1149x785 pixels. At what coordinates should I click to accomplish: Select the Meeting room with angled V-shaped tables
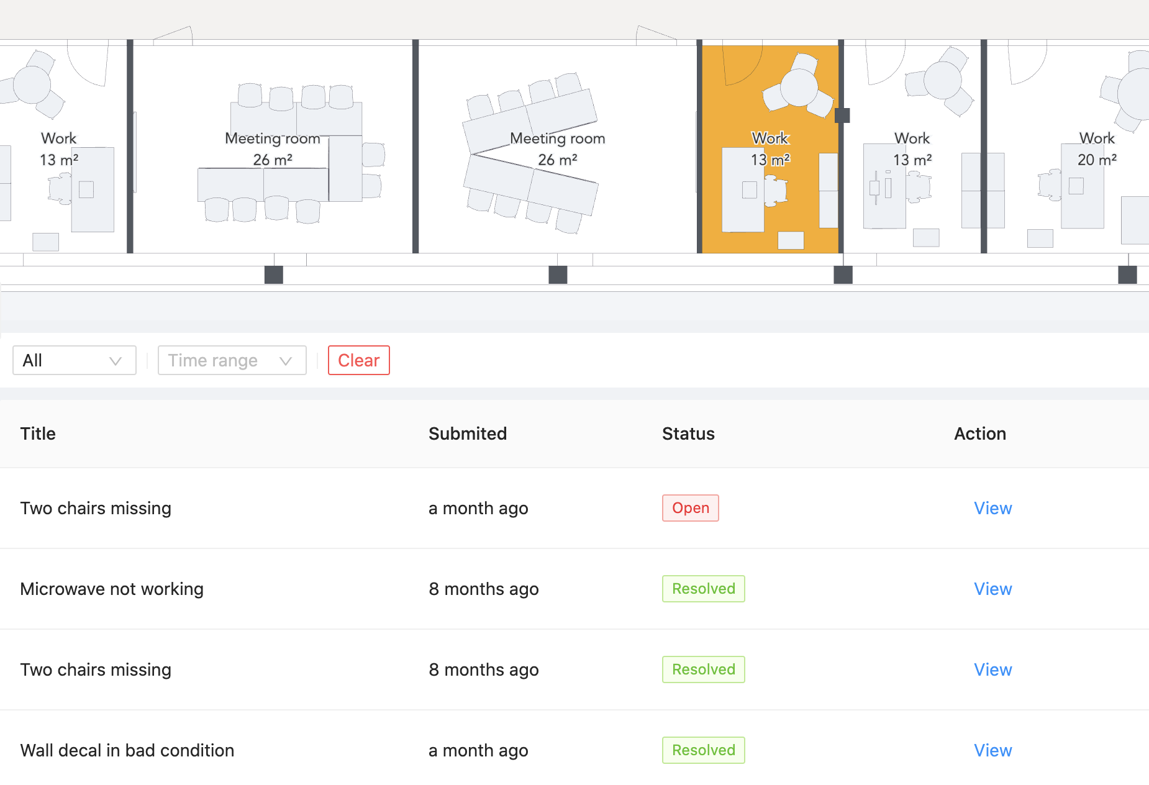[558, 149]
